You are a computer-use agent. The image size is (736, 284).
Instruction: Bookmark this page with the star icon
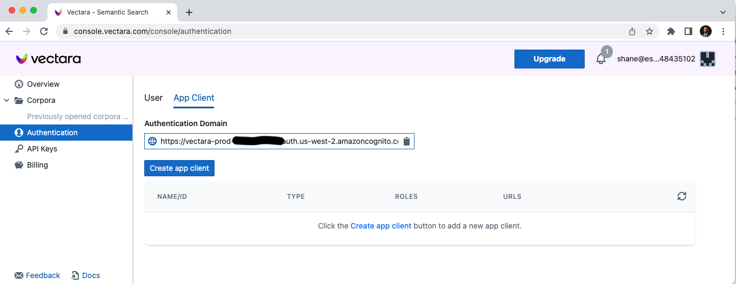pyautogui.click(x=650, y=31)
